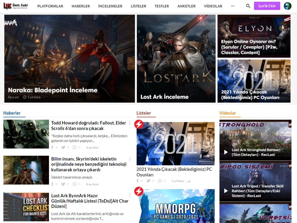This screenshot has width=297, height=223.
Task: Click the 'İskelet tasarımcısı onaylı.' excerpt
Action: tap(72, 177)
